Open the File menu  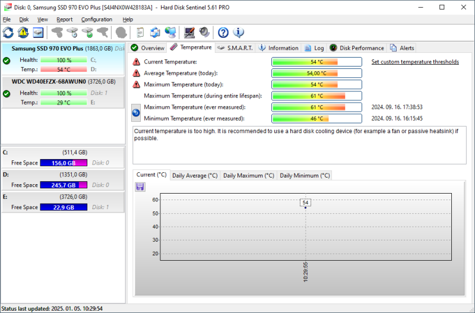tap(7, 20)
